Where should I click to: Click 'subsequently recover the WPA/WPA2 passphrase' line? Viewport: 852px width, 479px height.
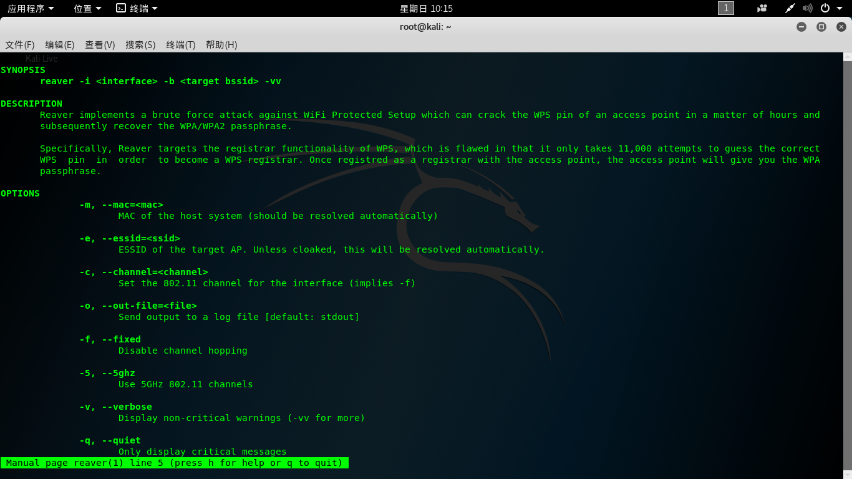(x=166, y=126)
